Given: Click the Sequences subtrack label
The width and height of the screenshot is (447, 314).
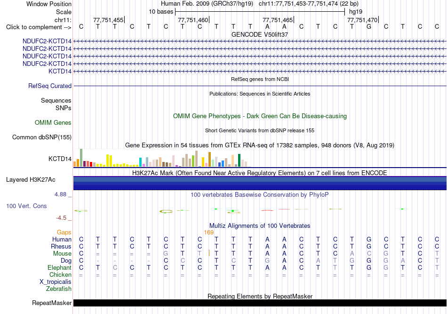Looking at the screenshot, I should 56,100.
